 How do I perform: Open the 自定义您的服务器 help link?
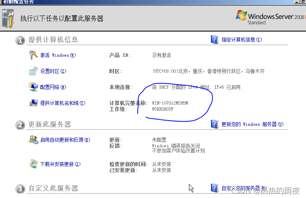coord(244,188)
